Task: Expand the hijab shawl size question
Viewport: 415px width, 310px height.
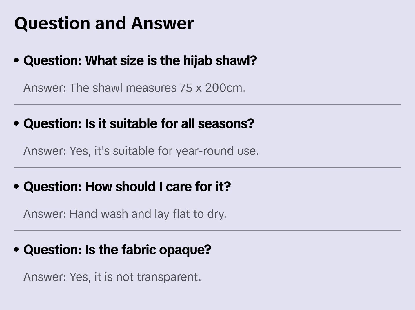Action: click(x=140, y=61)
